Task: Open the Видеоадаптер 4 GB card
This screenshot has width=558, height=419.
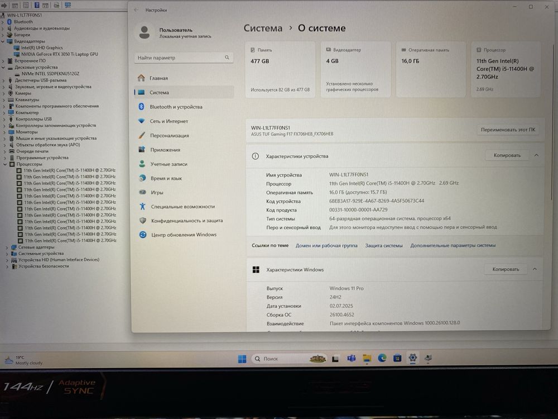Action: (355, 69)
